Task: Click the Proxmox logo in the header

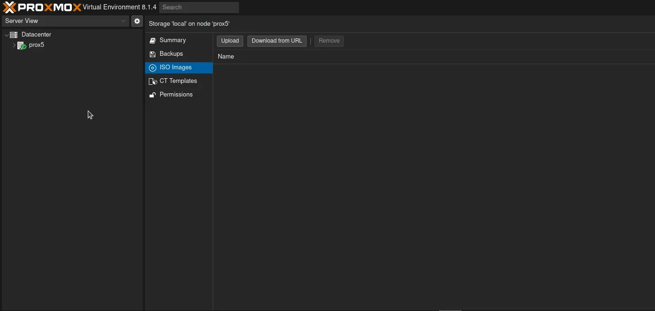Action: pos(40,7)
